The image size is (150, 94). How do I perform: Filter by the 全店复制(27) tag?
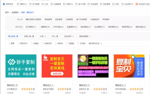99,27
